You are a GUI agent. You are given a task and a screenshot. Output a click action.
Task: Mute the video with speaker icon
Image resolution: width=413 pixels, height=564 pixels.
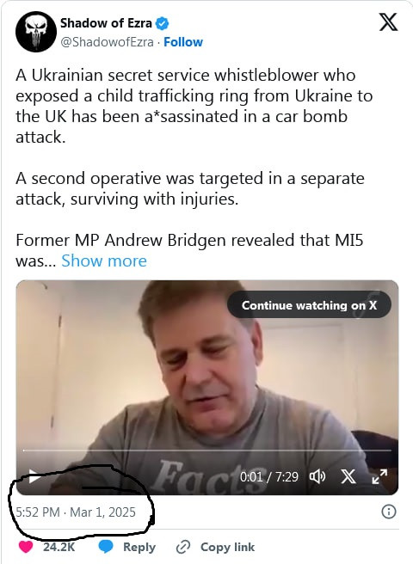317,476
